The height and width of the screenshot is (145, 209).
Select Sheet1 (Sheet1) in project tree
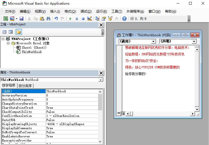pos(34,48)
